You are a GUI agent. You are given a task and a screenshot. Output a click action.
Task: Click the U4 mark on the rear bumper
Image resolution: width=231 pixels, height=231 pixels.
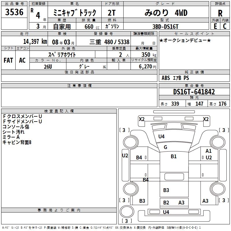166,212
